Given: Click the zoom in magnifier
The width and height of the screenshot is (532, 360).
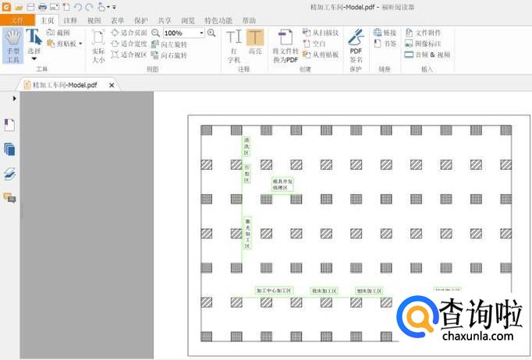Looking at the screenshot, I should [211, 33].
